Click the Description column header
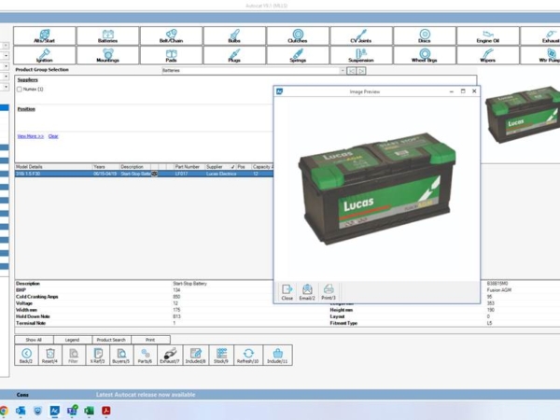 click(135, 167)
